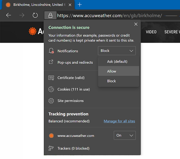
Task: Reload the page with refresh icon
Action: pos(35,15)
